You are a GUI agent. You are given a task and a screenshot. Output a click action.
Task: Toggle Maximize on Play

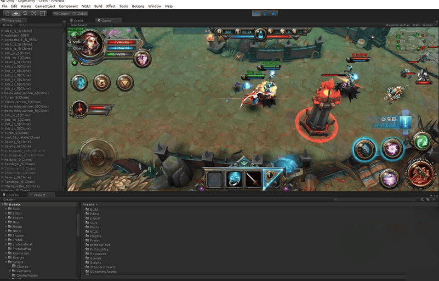click(x=397, y=25)
